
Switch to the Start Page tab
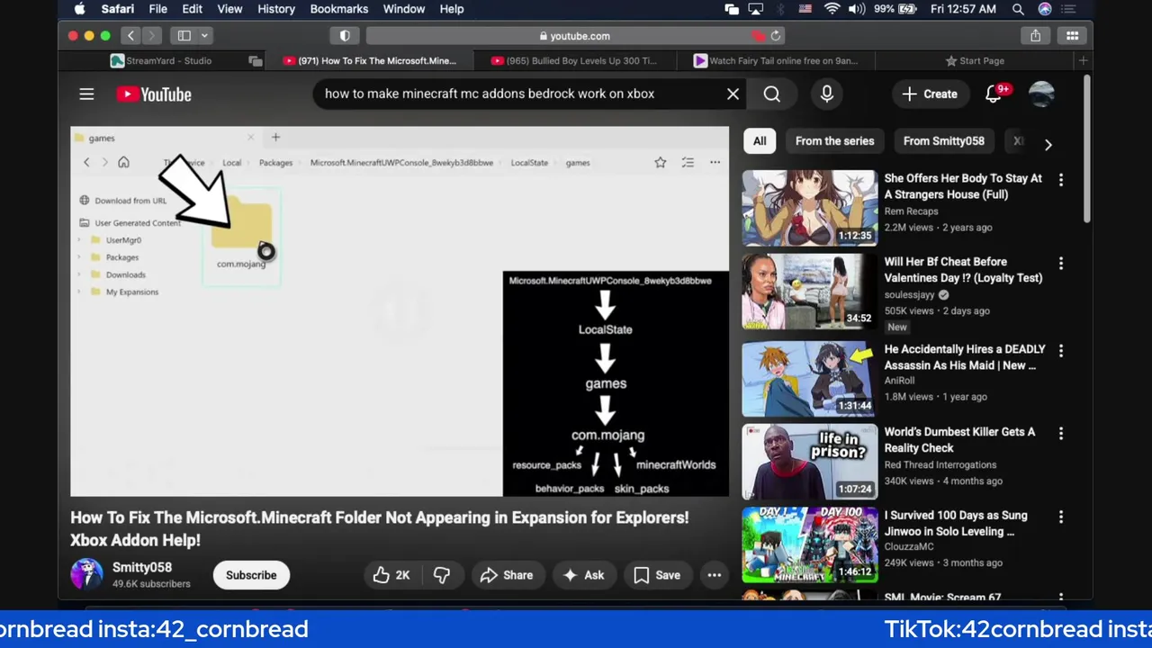click(x=975, y=60)
